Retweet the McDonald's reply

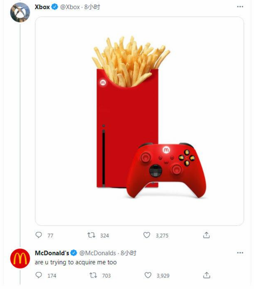[93, 275]
